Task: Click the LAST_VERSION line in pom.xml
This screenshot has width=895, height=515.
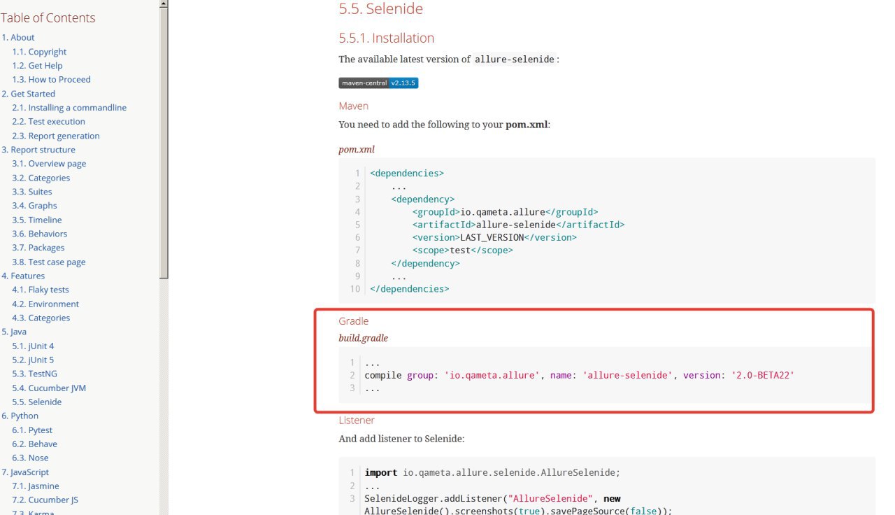Action: [x=494, y=237]
